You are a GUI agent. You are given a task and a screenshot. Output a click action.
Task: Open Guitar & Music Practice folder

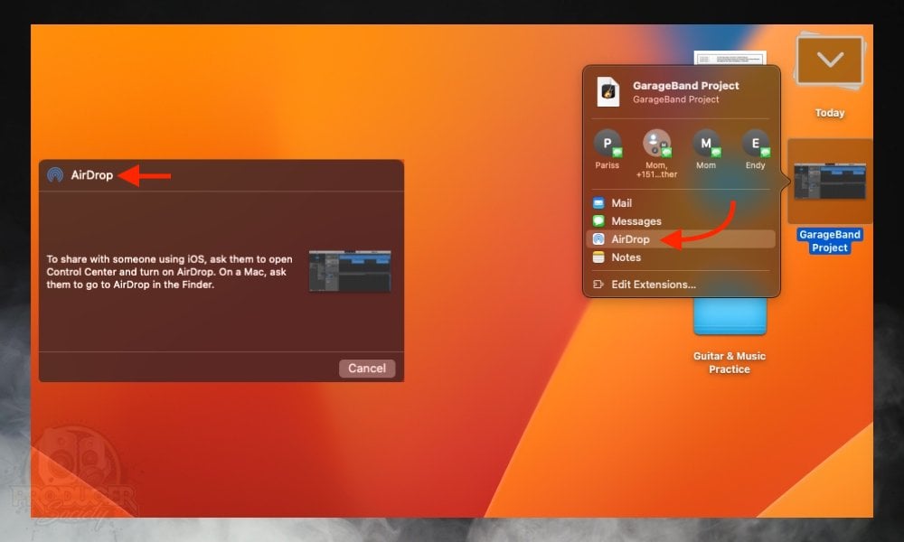pos(730,316)
